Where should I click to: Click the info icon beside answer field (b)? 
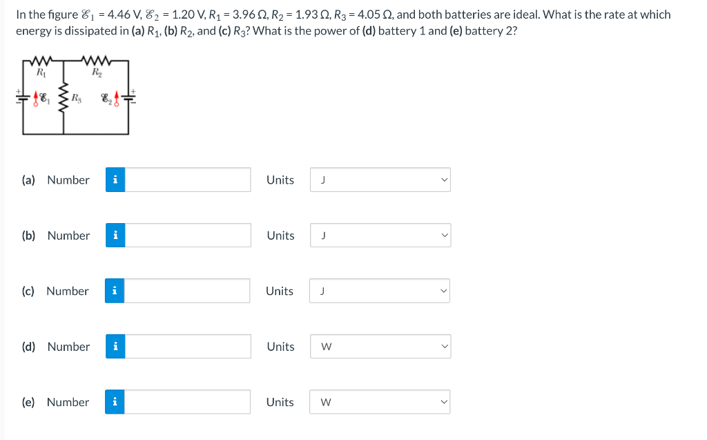115,235
